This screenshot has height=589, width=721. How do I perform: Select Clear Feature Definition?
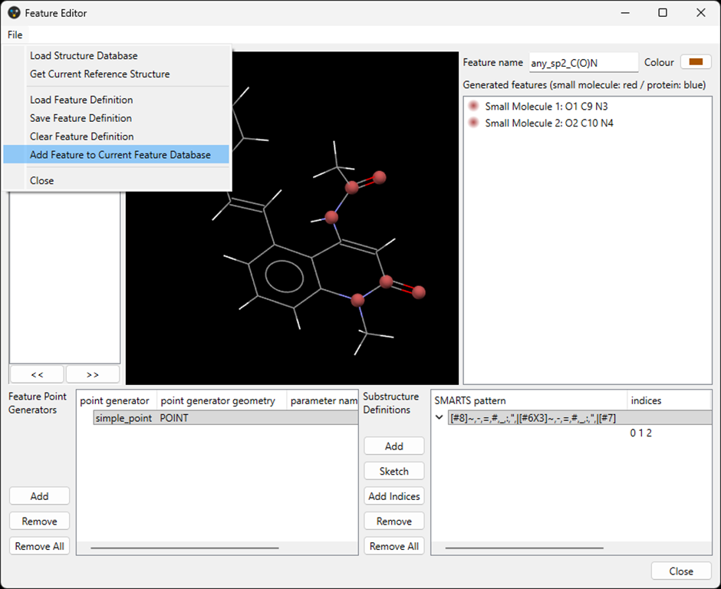click(81, 137)
